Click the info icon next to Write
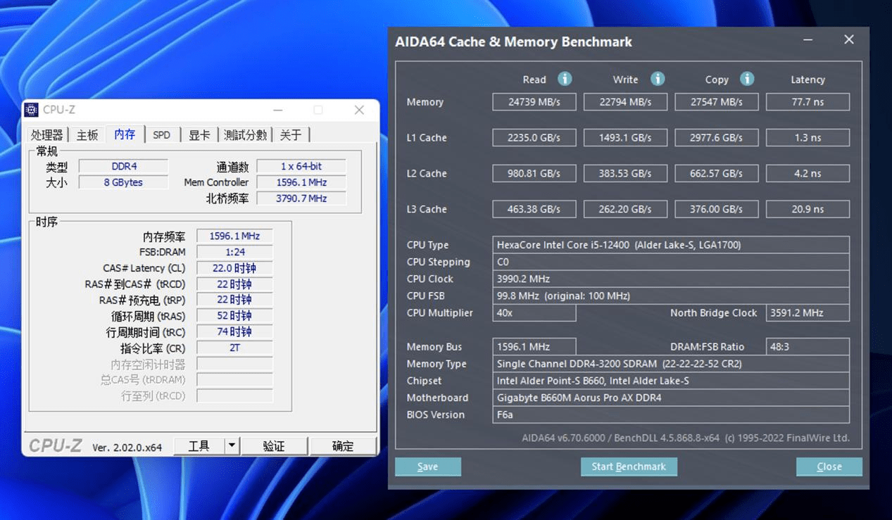The image size is (892, 520). click(x=658, y=79)
